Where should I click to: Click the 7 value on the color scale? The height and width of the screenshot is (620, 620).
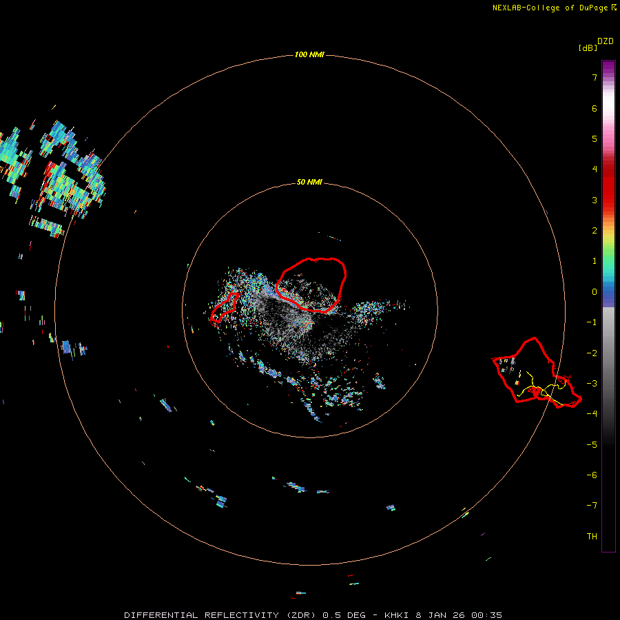pos(595,77)
